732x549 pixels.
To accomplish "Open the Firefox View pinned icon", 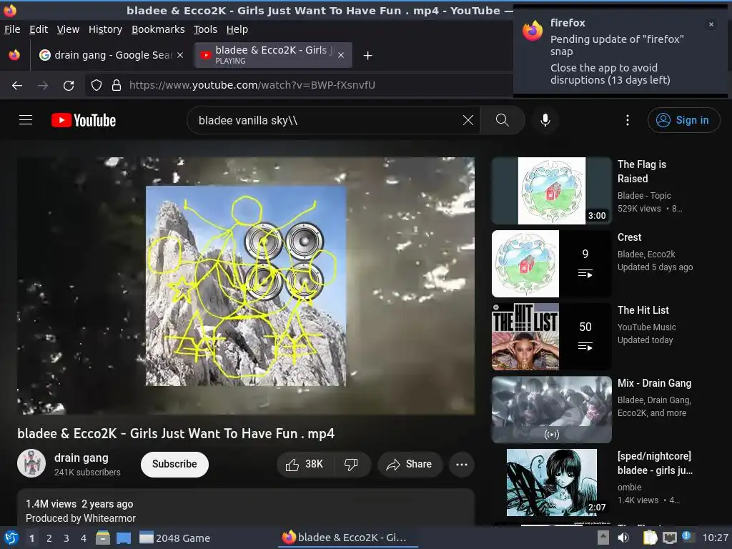I will pos(14,55).
